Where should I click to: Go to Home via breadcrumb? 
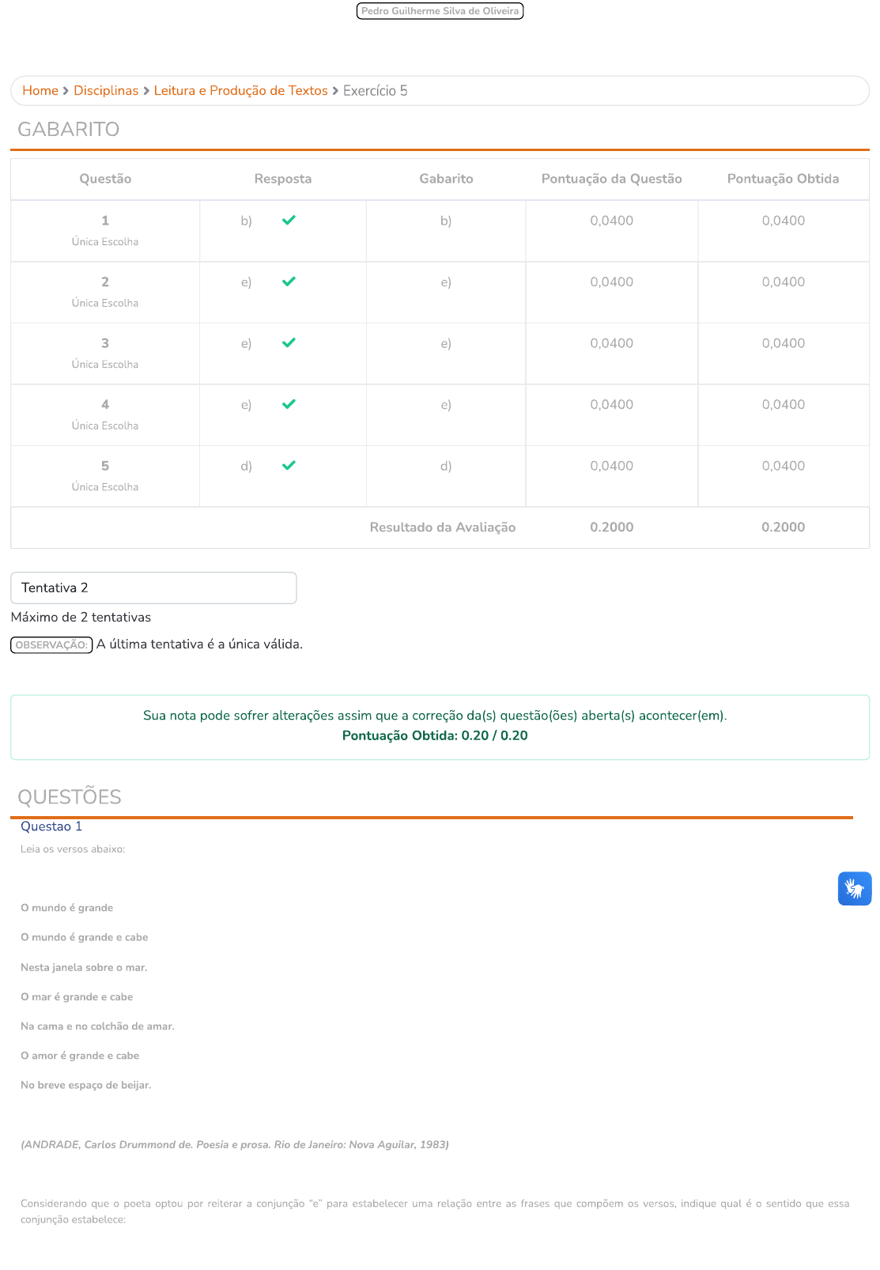coord(40,91)
